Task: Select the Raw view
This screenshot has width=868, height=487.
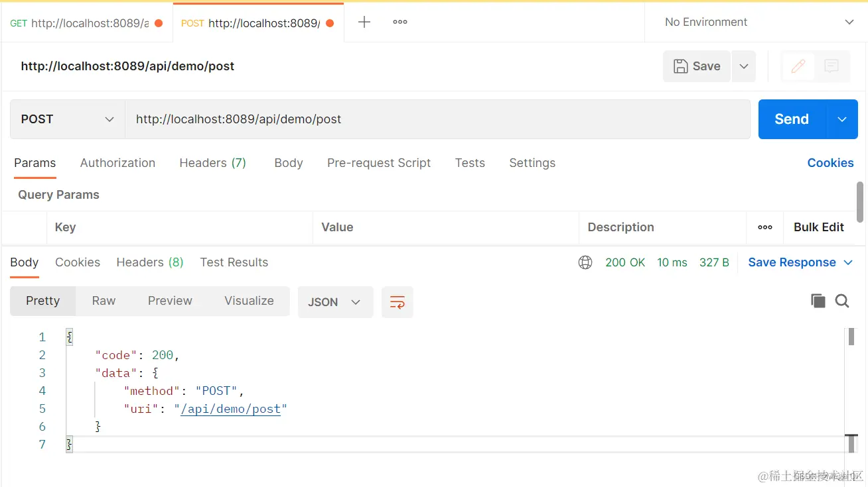Action: [104, 301]
